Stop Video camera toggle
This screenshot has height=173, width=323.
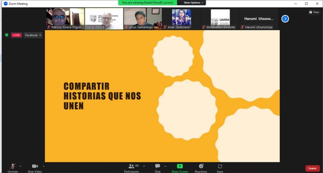click(x=34, y=167)
